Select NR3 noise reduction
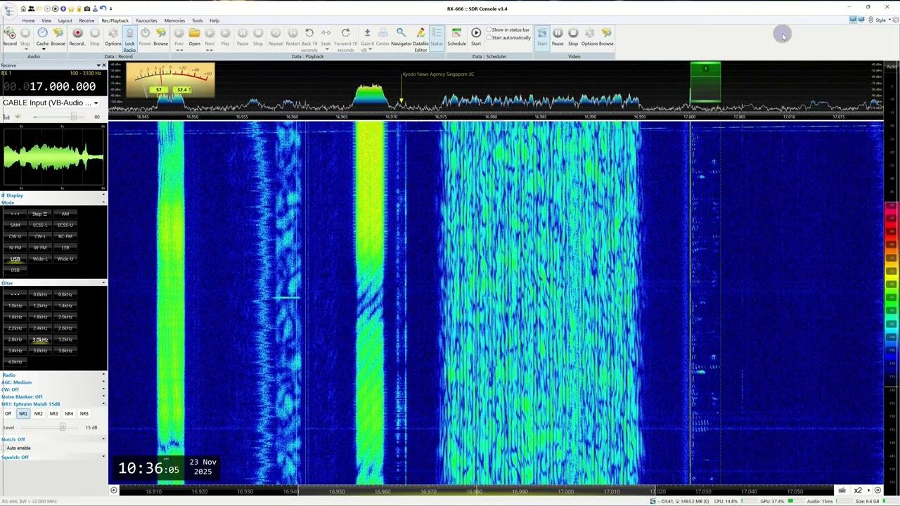 click(53, 414)
